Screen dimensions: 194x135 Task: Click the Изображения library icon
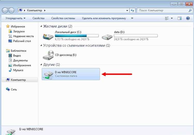point(10,65)
